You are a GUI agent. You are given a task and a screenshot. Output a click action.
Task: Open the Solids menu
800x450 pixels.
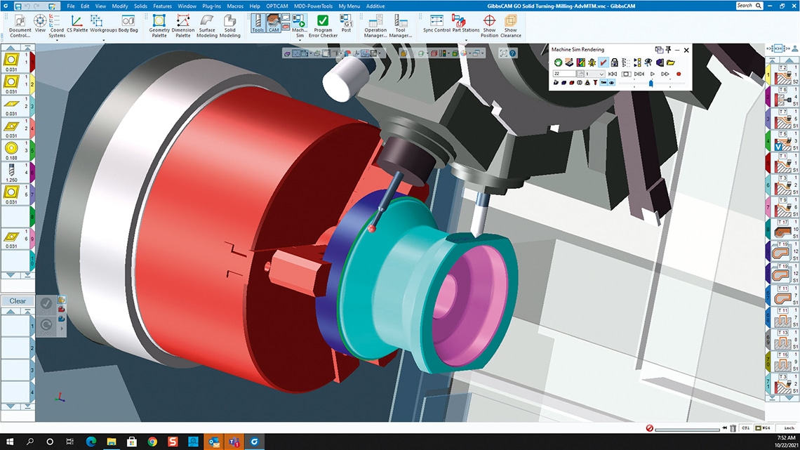click(x=140, y=6)
